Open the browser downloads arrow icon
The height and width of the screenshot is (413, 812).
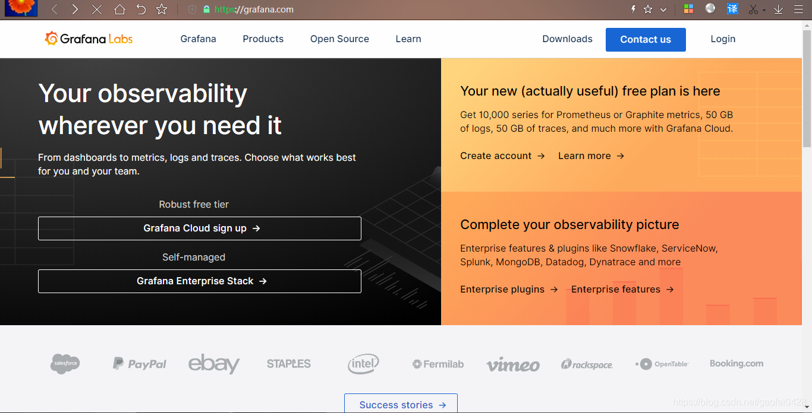tap(778, 9)
